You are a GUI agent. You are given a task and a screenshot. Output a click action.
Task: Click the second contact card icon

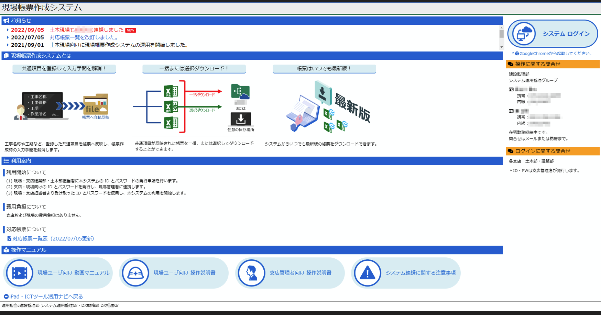tap(511, 111)
